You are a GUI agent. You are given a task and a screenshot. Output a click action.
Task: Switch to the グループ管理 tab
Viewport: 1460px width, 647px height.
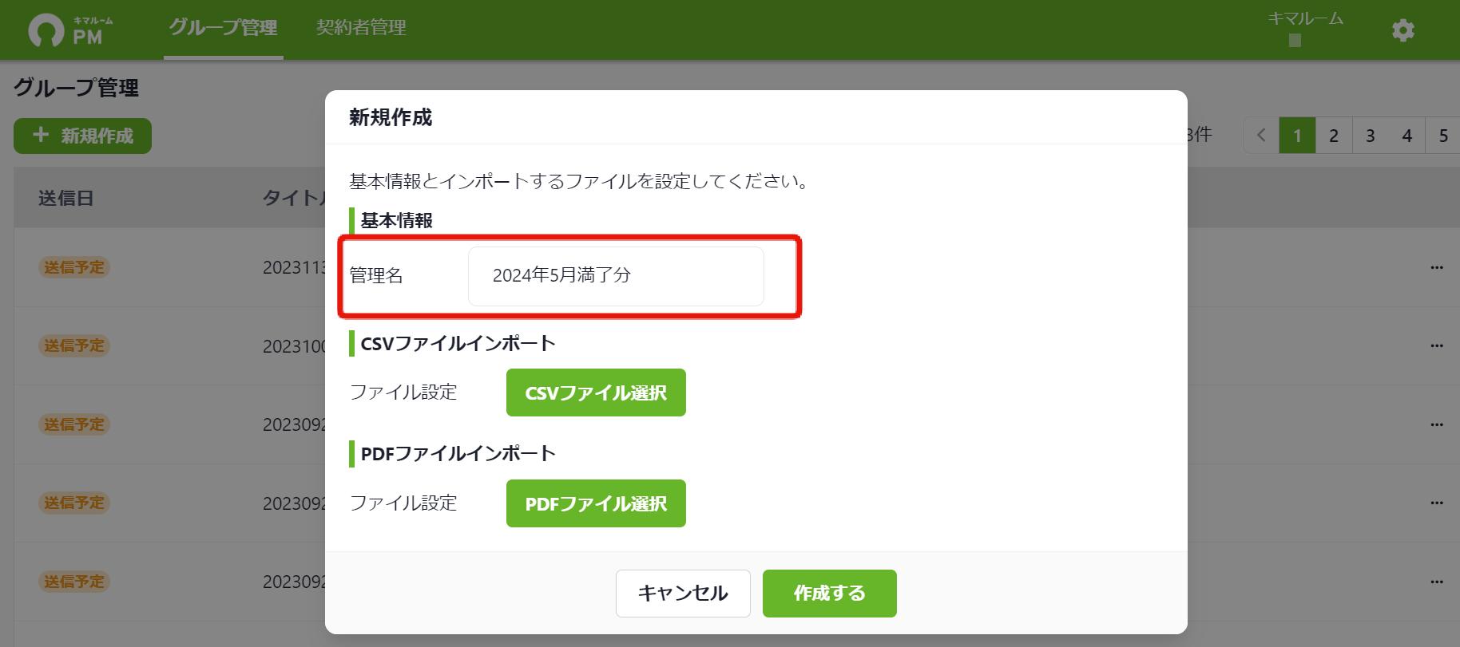(x=223, y=28)
